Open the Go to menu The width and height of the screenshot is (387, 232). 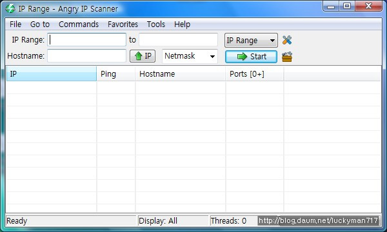[40, 24]
